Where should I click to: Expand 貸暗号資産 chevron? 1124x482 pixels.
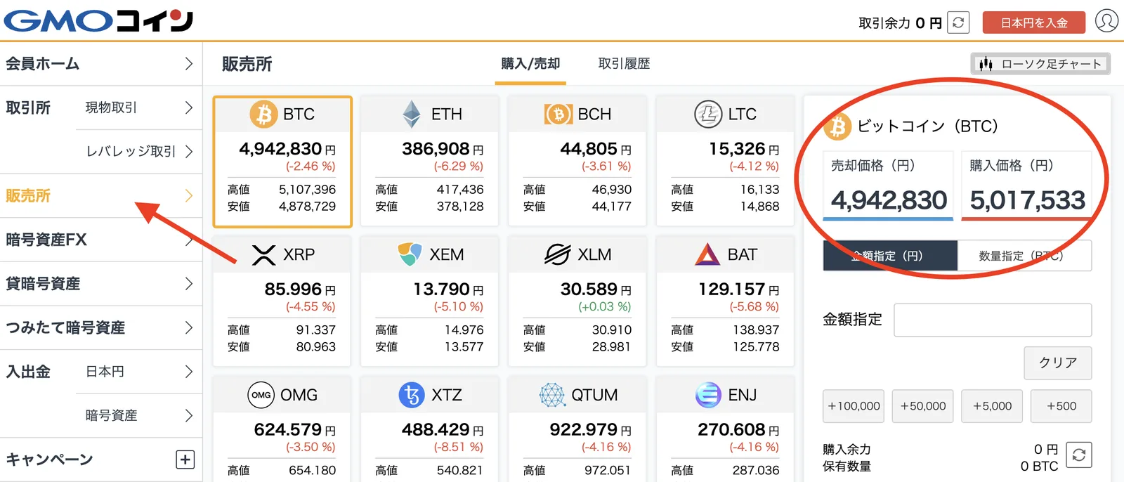(x=188, y=284)
